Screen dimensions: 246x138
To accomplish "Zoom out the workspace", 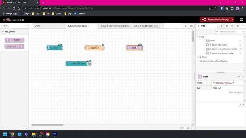I will click(185, 128).
